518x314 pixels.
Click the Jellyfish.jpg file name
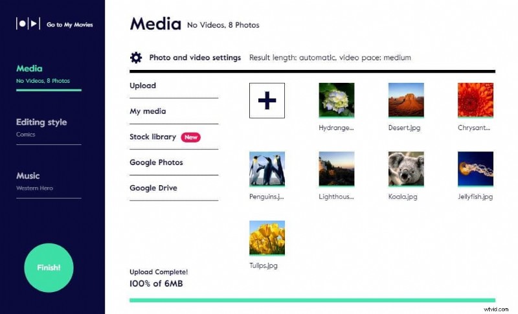point(475,197)
